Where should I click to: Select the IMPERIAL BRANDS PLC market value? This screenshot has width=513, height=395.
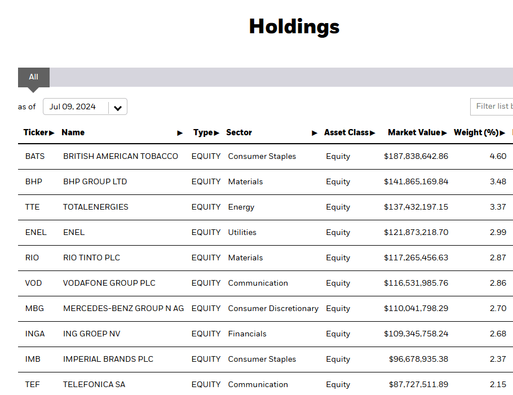[419, 359]
